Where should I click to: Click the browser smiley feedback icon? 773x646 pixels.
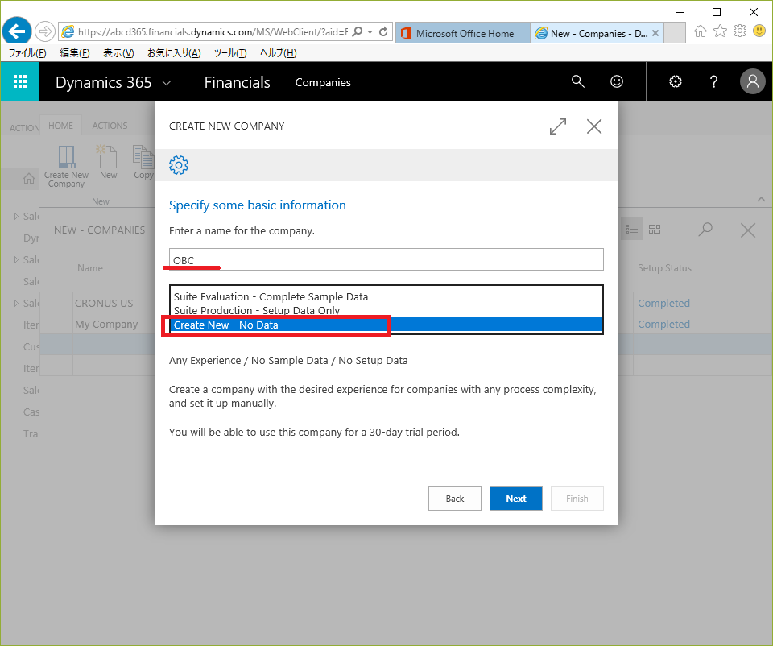pyautogui.click(x=759, y=31)
